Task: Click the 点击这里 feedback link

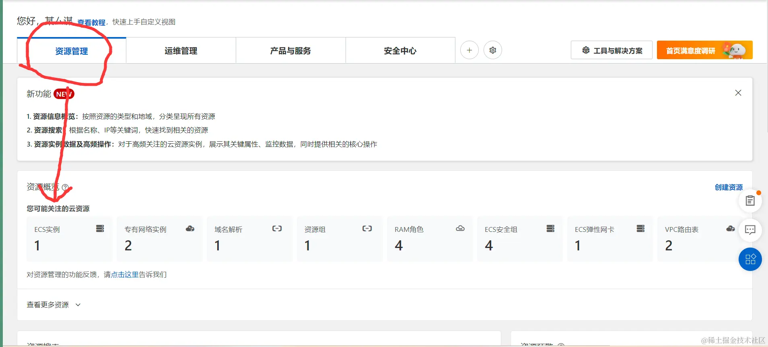Action: pyautogui.click(x=125, y=275)
